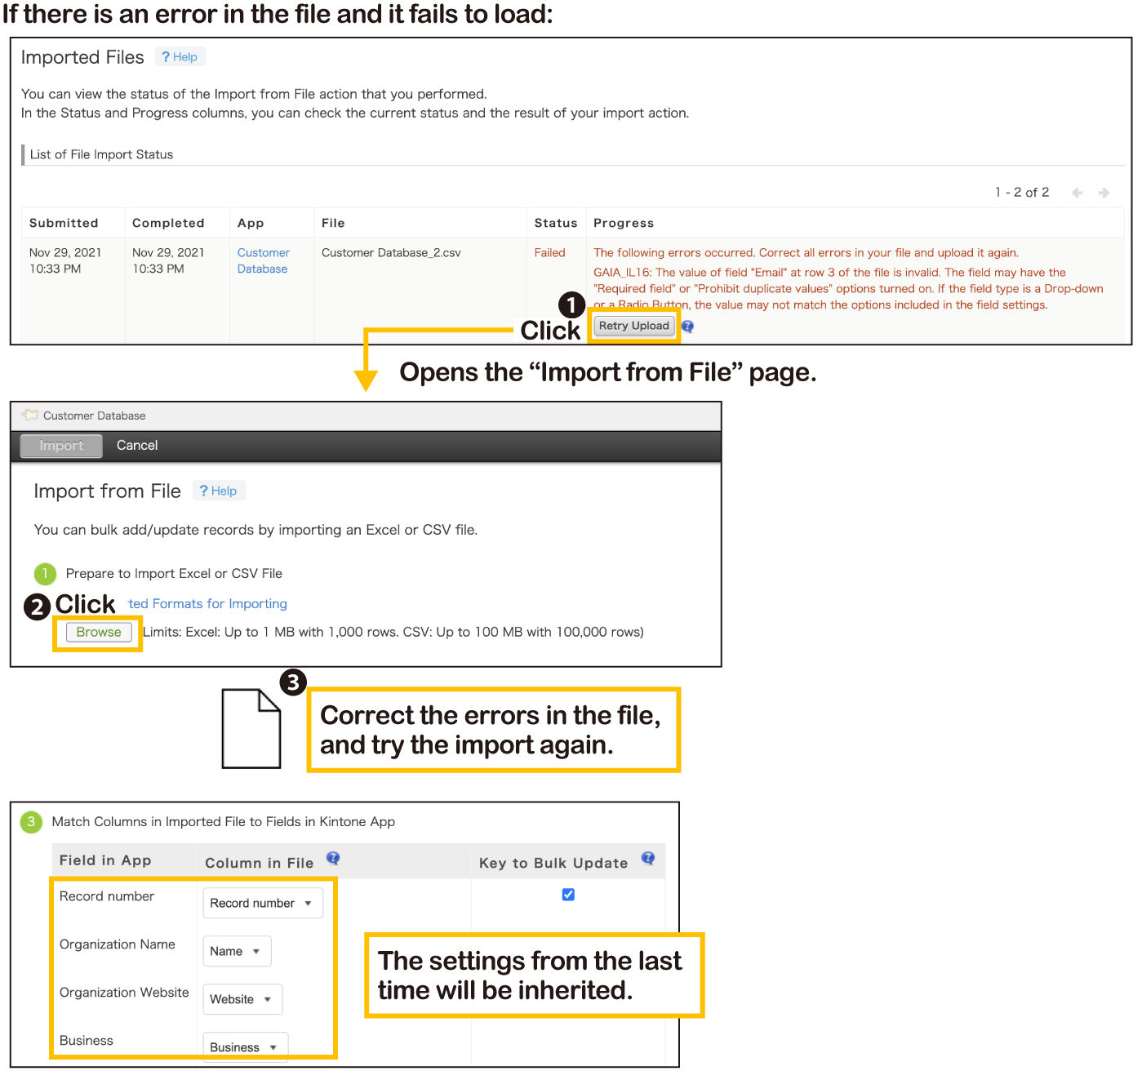This screenshot has width=1133, height=1071.
Task: Click the Failed status text
Action: coord(549,253)
